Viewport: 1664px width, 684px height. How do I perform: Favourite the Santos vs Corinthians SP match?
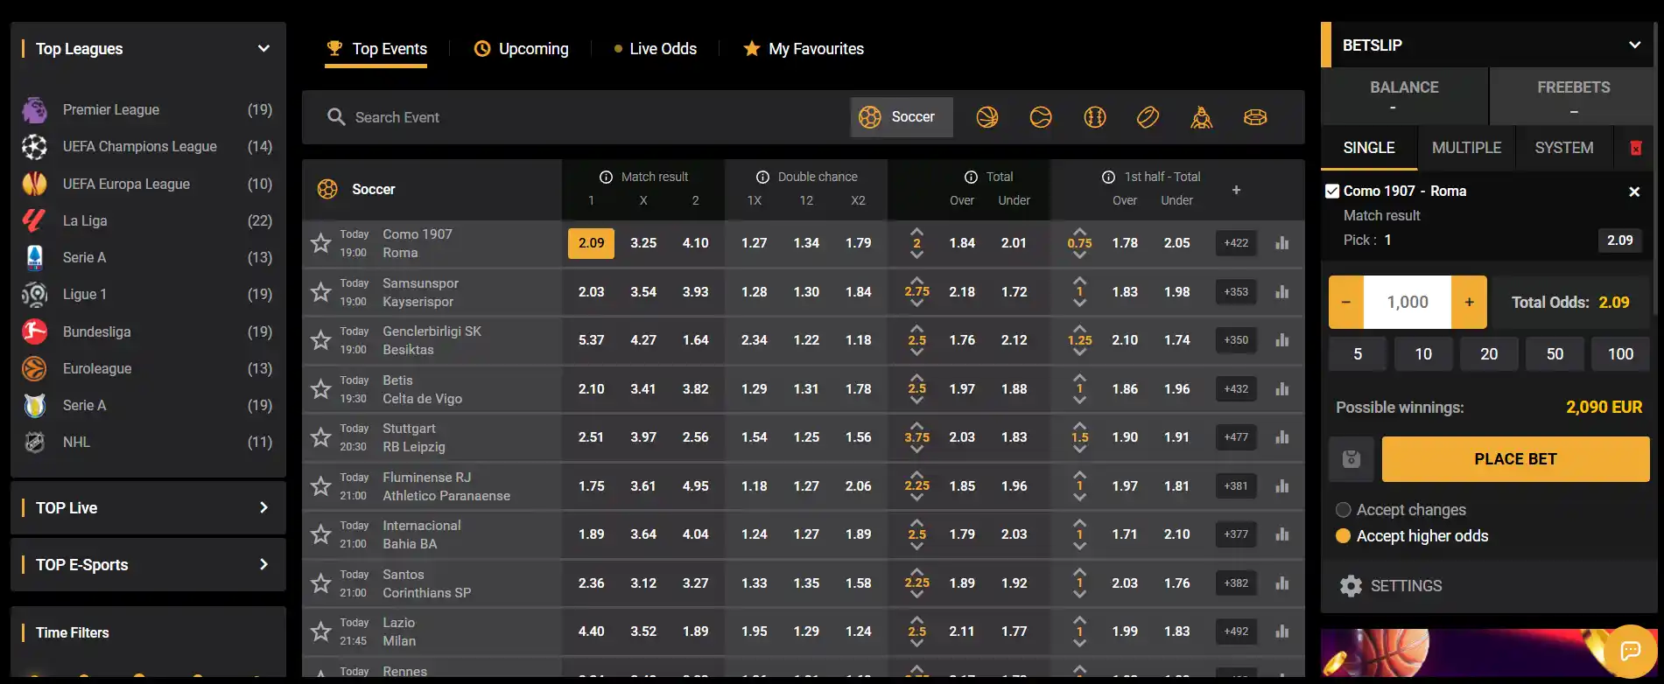[321, 583]
